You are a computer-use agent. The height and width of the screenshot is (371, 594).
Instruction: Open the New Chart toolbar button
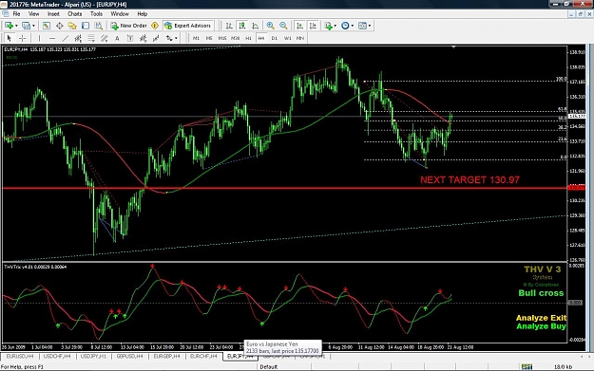(x=9, y=26)
